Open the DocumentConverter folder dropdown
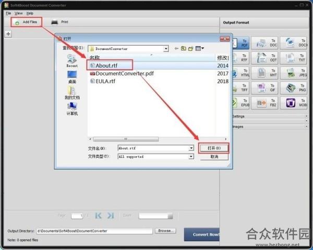This screenshot has width=313, height=250. click(x=166, y=48)
